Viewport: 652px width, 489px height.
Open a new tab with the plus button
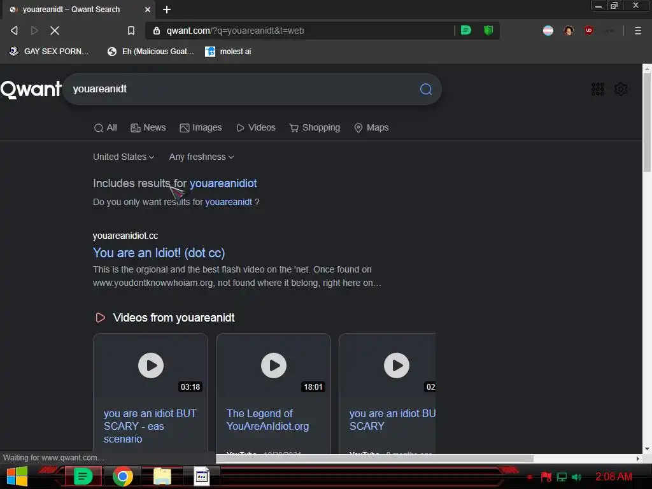click(167, 10)
